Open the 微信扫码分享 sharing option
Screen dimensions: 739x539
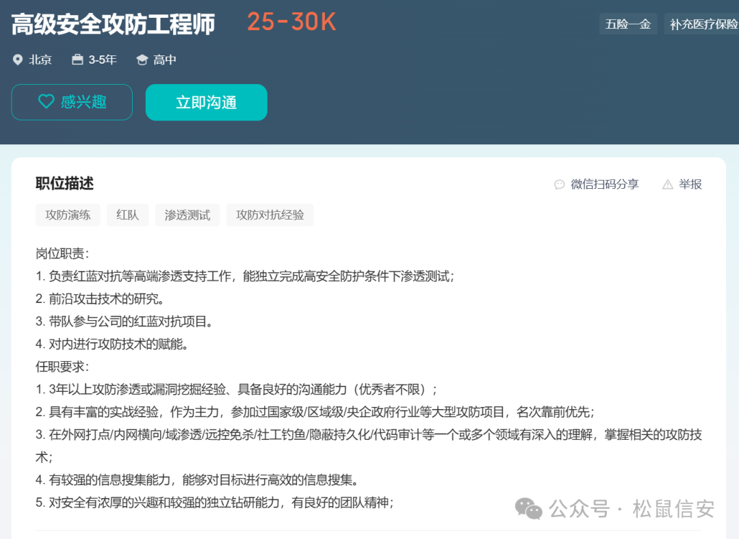pyautogui.click(x=605, y=184)
